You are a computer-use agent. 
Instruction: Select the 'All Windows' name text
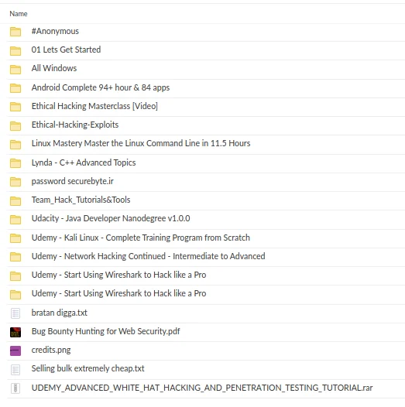click(x=54, y=68)
